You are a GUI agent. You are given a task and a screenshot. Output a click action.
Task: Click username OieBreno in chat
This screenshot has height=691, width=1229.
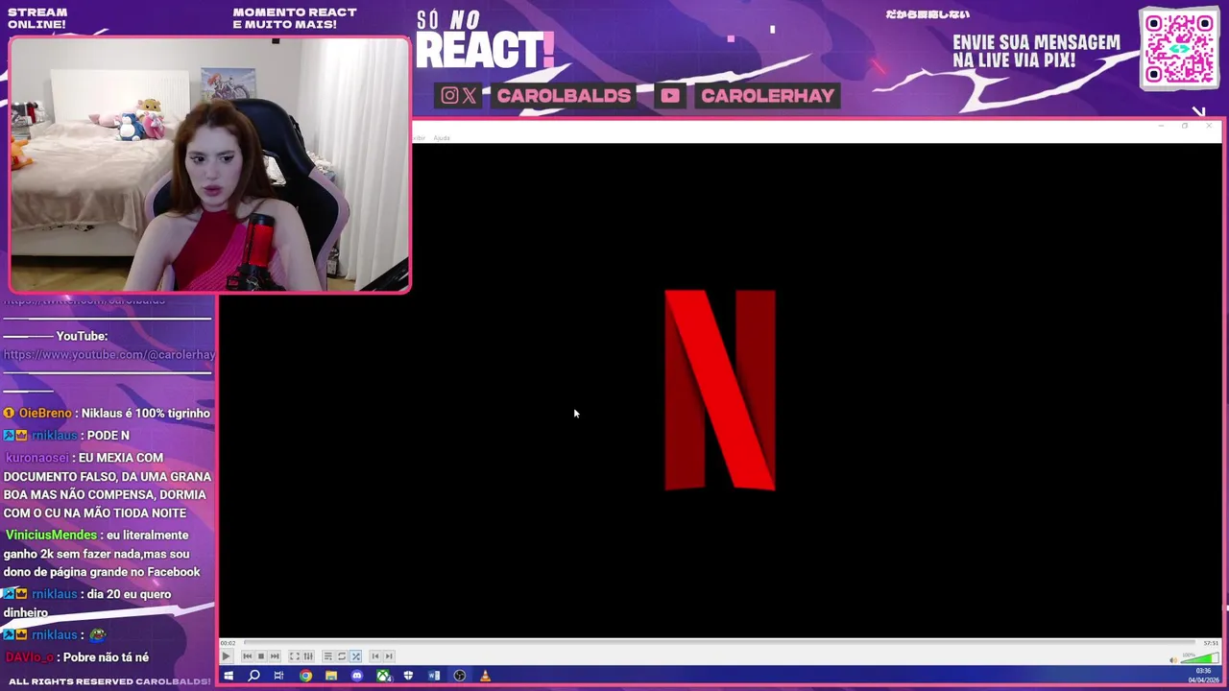click(x=45, y=413)
